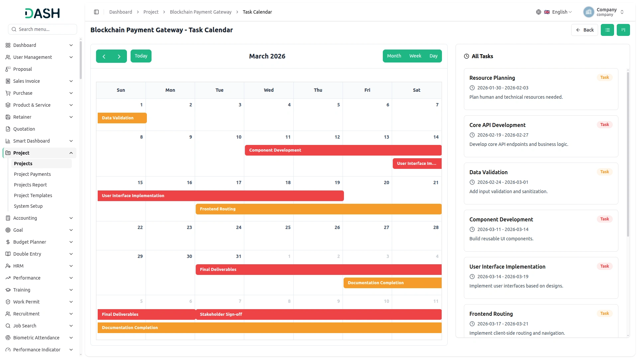This screenshot has width=638, height=359.
Task: Switch calendar to Month view
Action: coord(394,56)
